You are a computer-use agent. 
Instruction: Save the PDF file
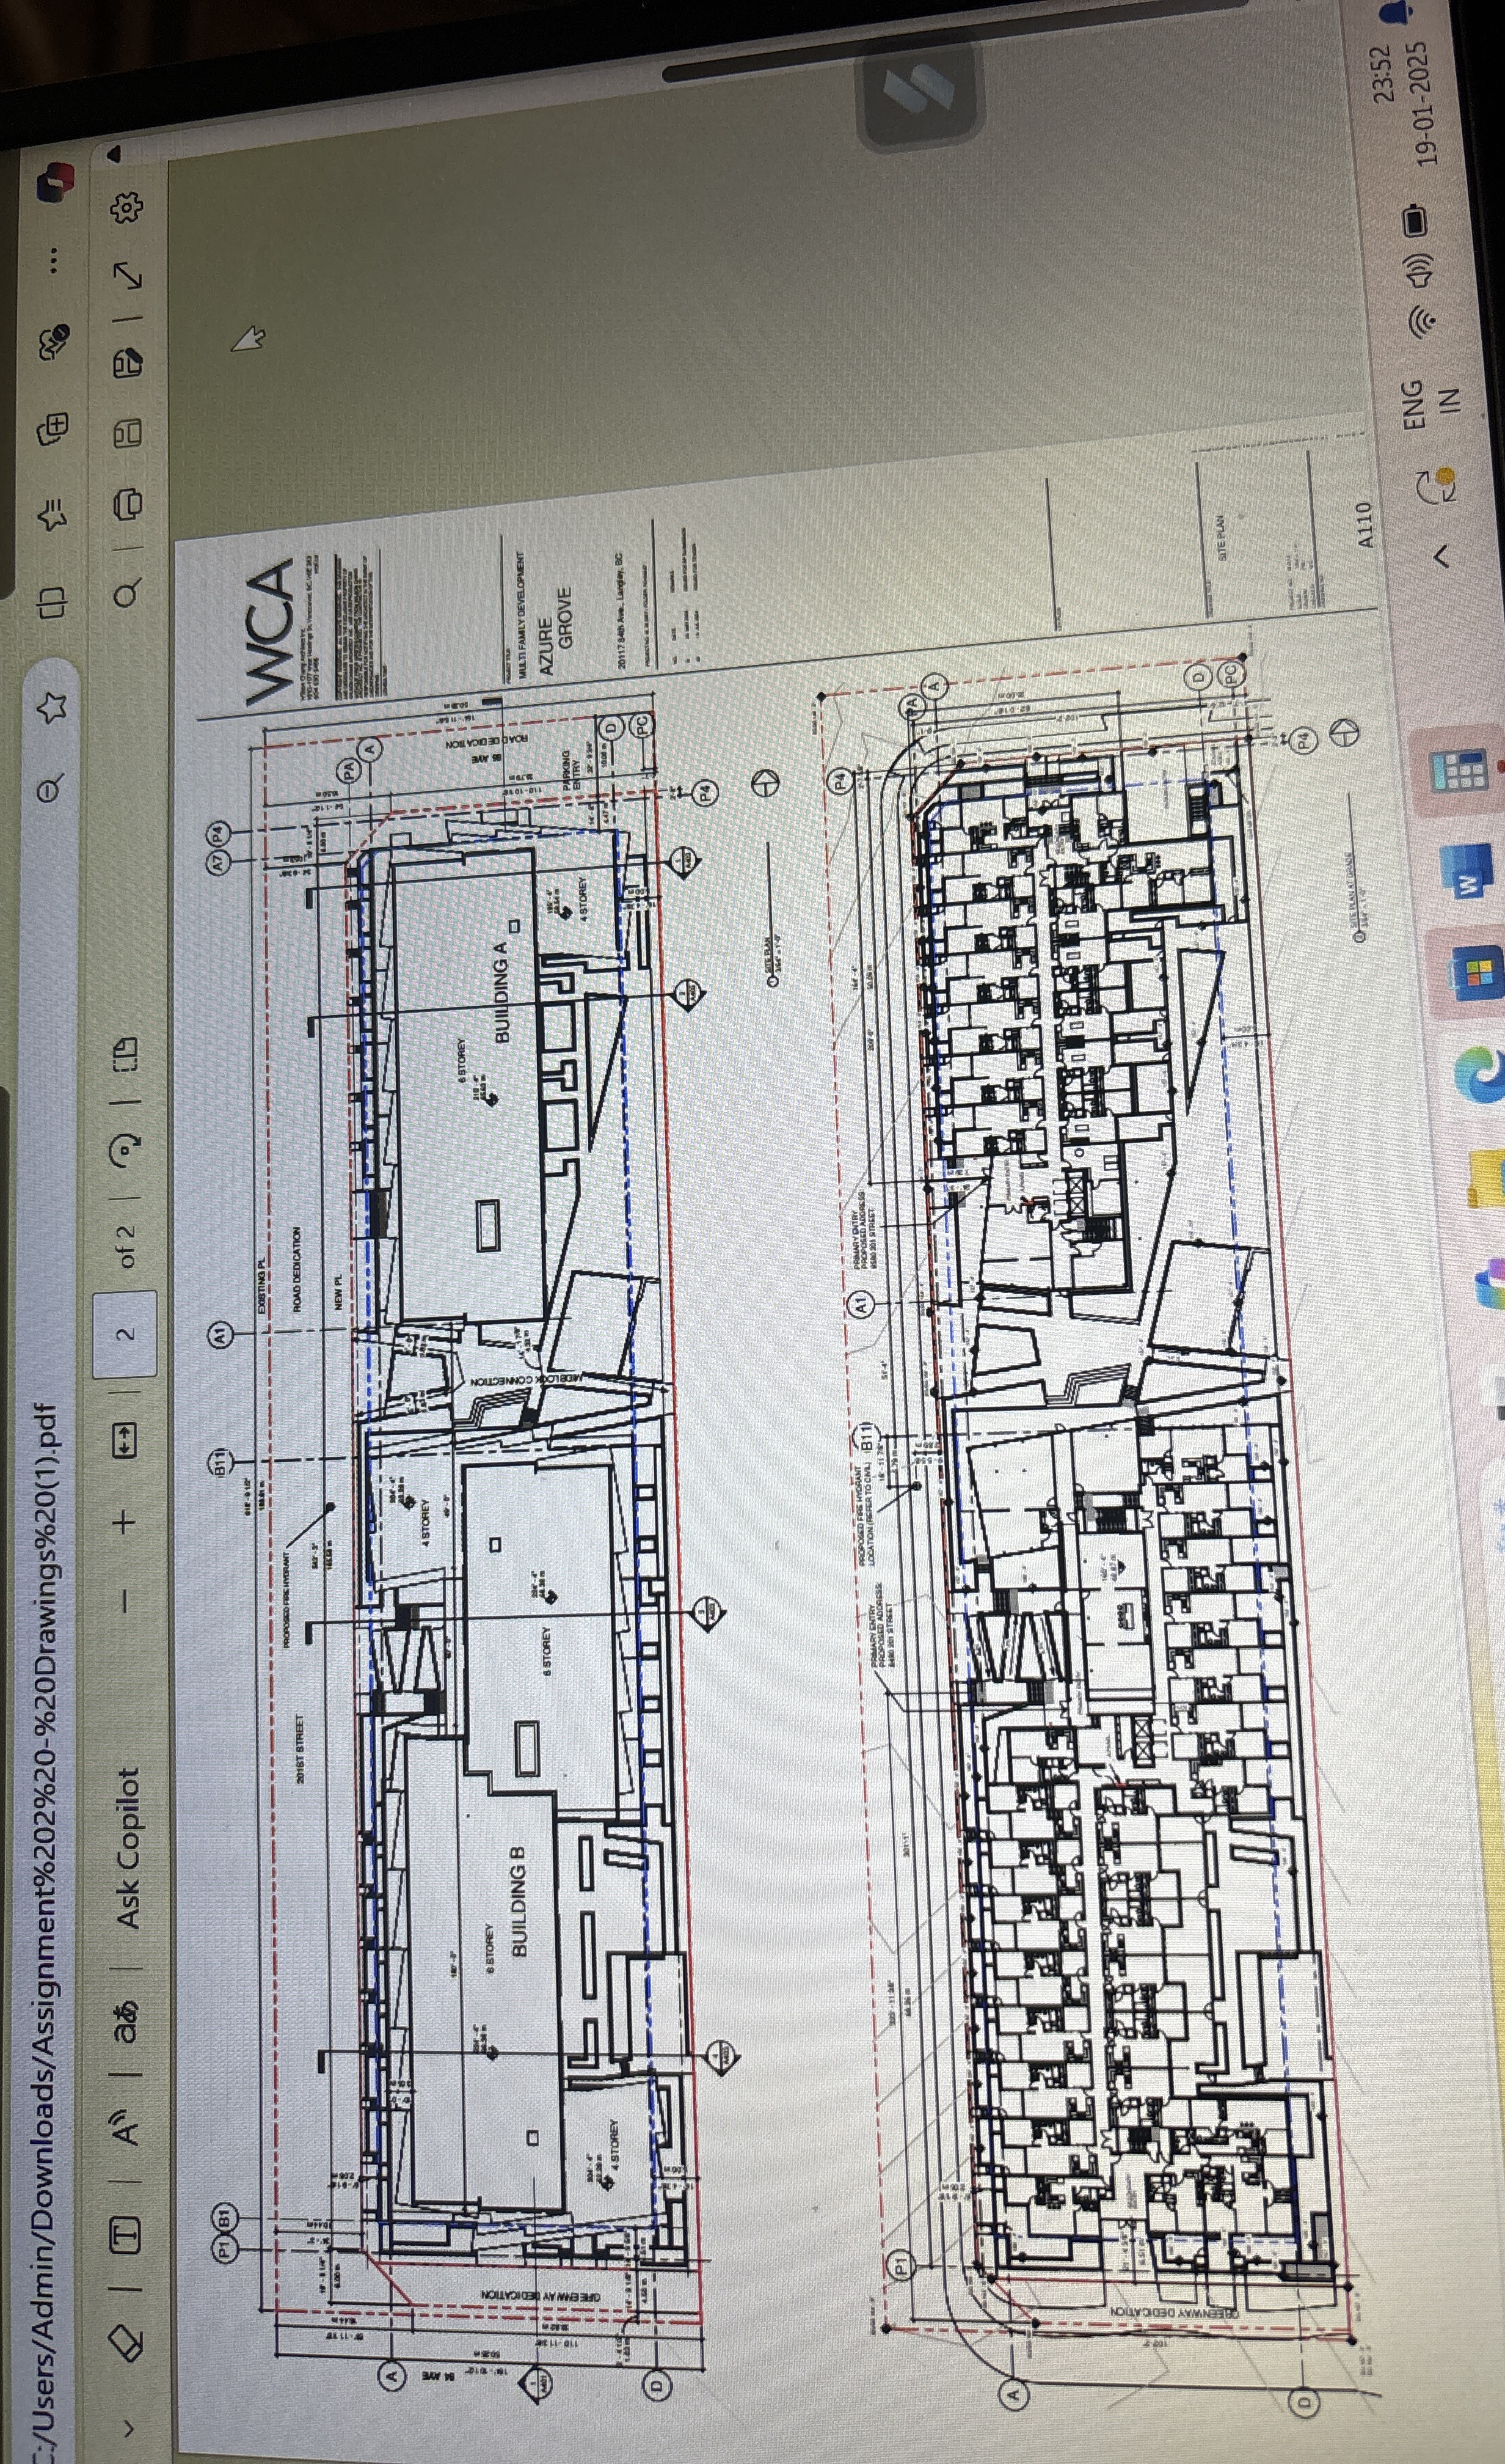click(x=129, y=433)
